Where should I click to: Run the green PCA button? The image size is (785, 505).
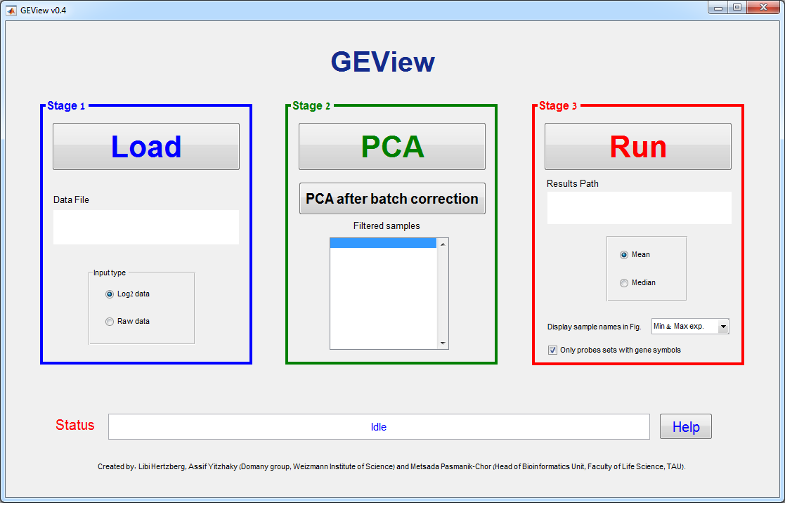tap(391, 147)
